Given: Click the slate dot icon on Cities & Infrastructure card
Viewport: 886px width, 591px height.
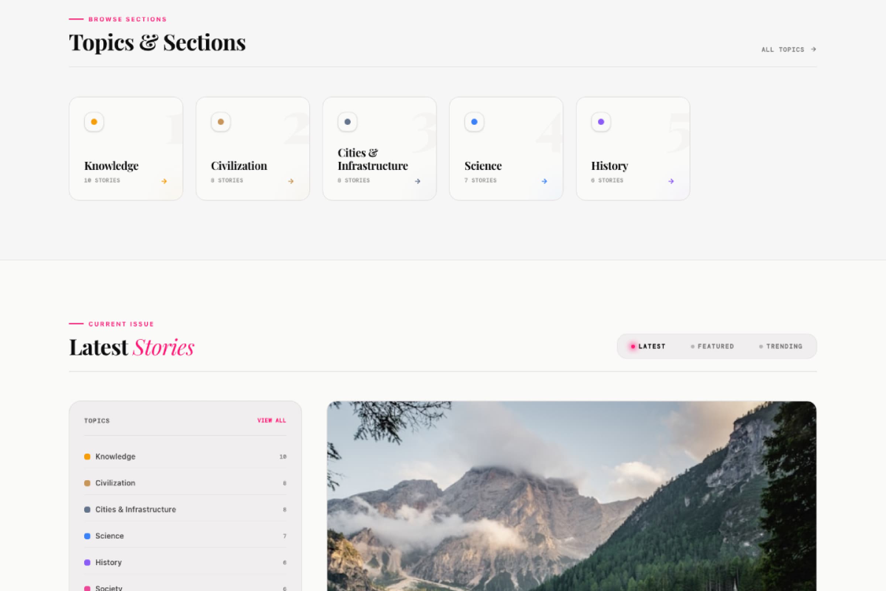Looking at the screenshot, I should pyautogui.click(x=347, y=122).
